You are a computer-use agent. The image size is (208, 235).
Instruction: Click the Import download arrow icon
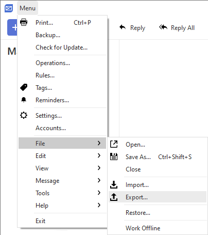(x=114, y=184)
